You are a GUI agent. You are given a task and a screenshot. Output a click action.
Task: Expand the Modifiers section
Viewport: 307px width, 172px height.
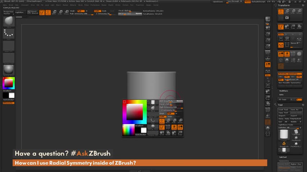tap(284, 91)
